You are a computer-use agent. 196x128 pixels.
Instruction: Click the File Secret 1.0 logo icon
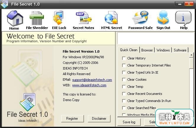pyautogui.click(x=27, y=102)
